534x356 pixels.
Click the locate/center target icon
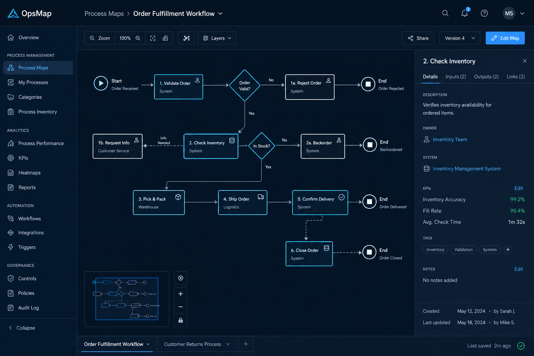coord(180,278)
